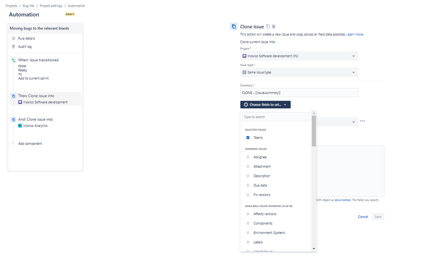Image resolution: width=425 pixels, height=256 pixels.
Task: Click the DRAFT status badge
Action: pos(70,14)
